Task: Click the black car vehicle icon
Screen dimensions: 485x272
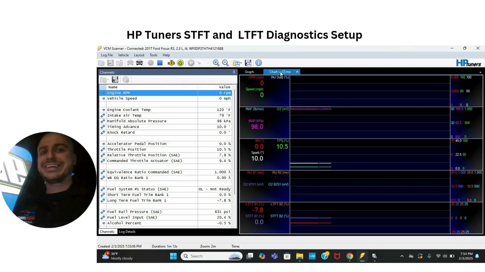Action: click(139, 63)
